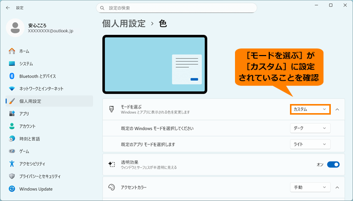Click the System monitor icon
The height and width of the screenshot is (201, 353).
tap(12, 64)
